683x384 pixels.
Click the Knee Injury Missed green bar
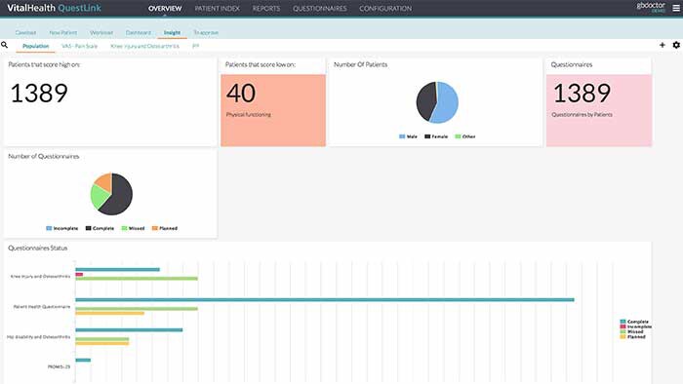point(137,279)
